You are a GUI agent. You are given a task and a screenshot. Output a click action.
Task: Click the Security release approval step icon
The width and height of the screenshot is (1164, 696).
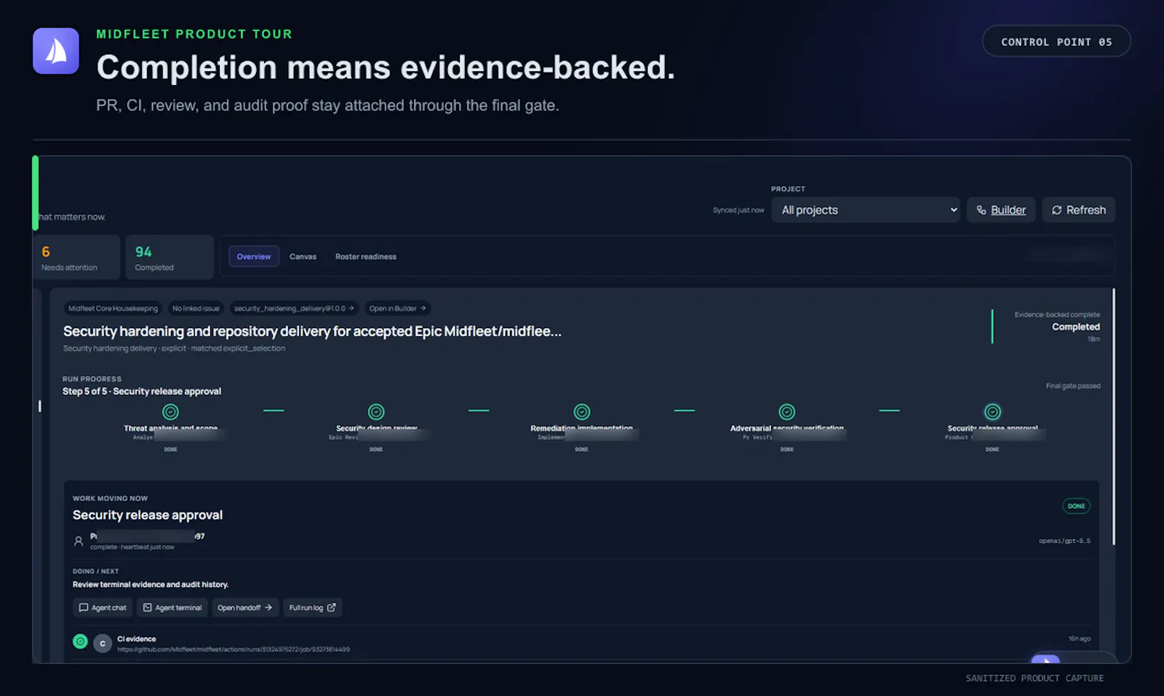click(x=992, y=412)
